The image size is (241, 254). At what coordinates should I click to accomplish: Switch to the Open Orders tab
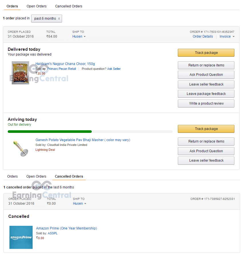(x=36, y=6)
